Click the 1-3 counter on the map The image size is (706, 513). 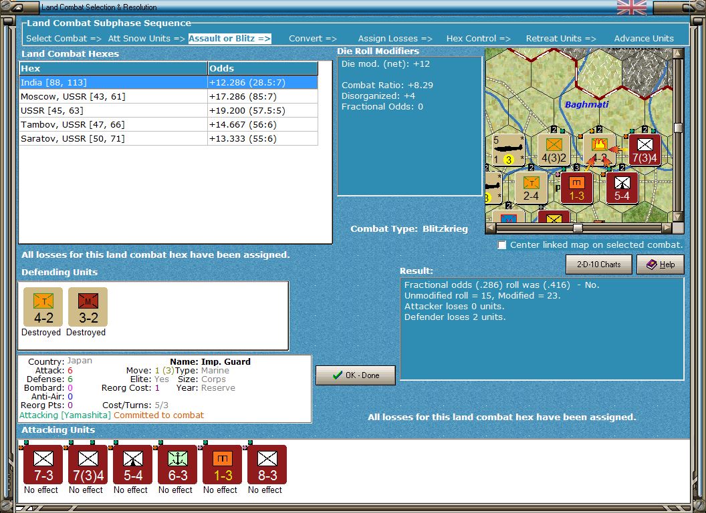tap(577, 188)
